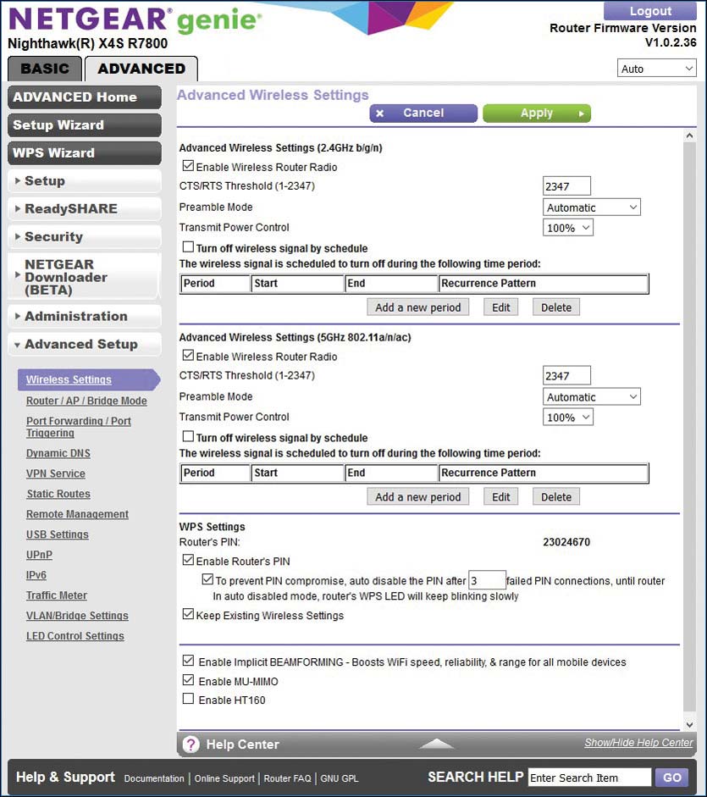The width and height of the screenshot is (707, 797).
Task: Open the 2.4GHz Preamble Mode dropdown
Action: click(592, 208)
